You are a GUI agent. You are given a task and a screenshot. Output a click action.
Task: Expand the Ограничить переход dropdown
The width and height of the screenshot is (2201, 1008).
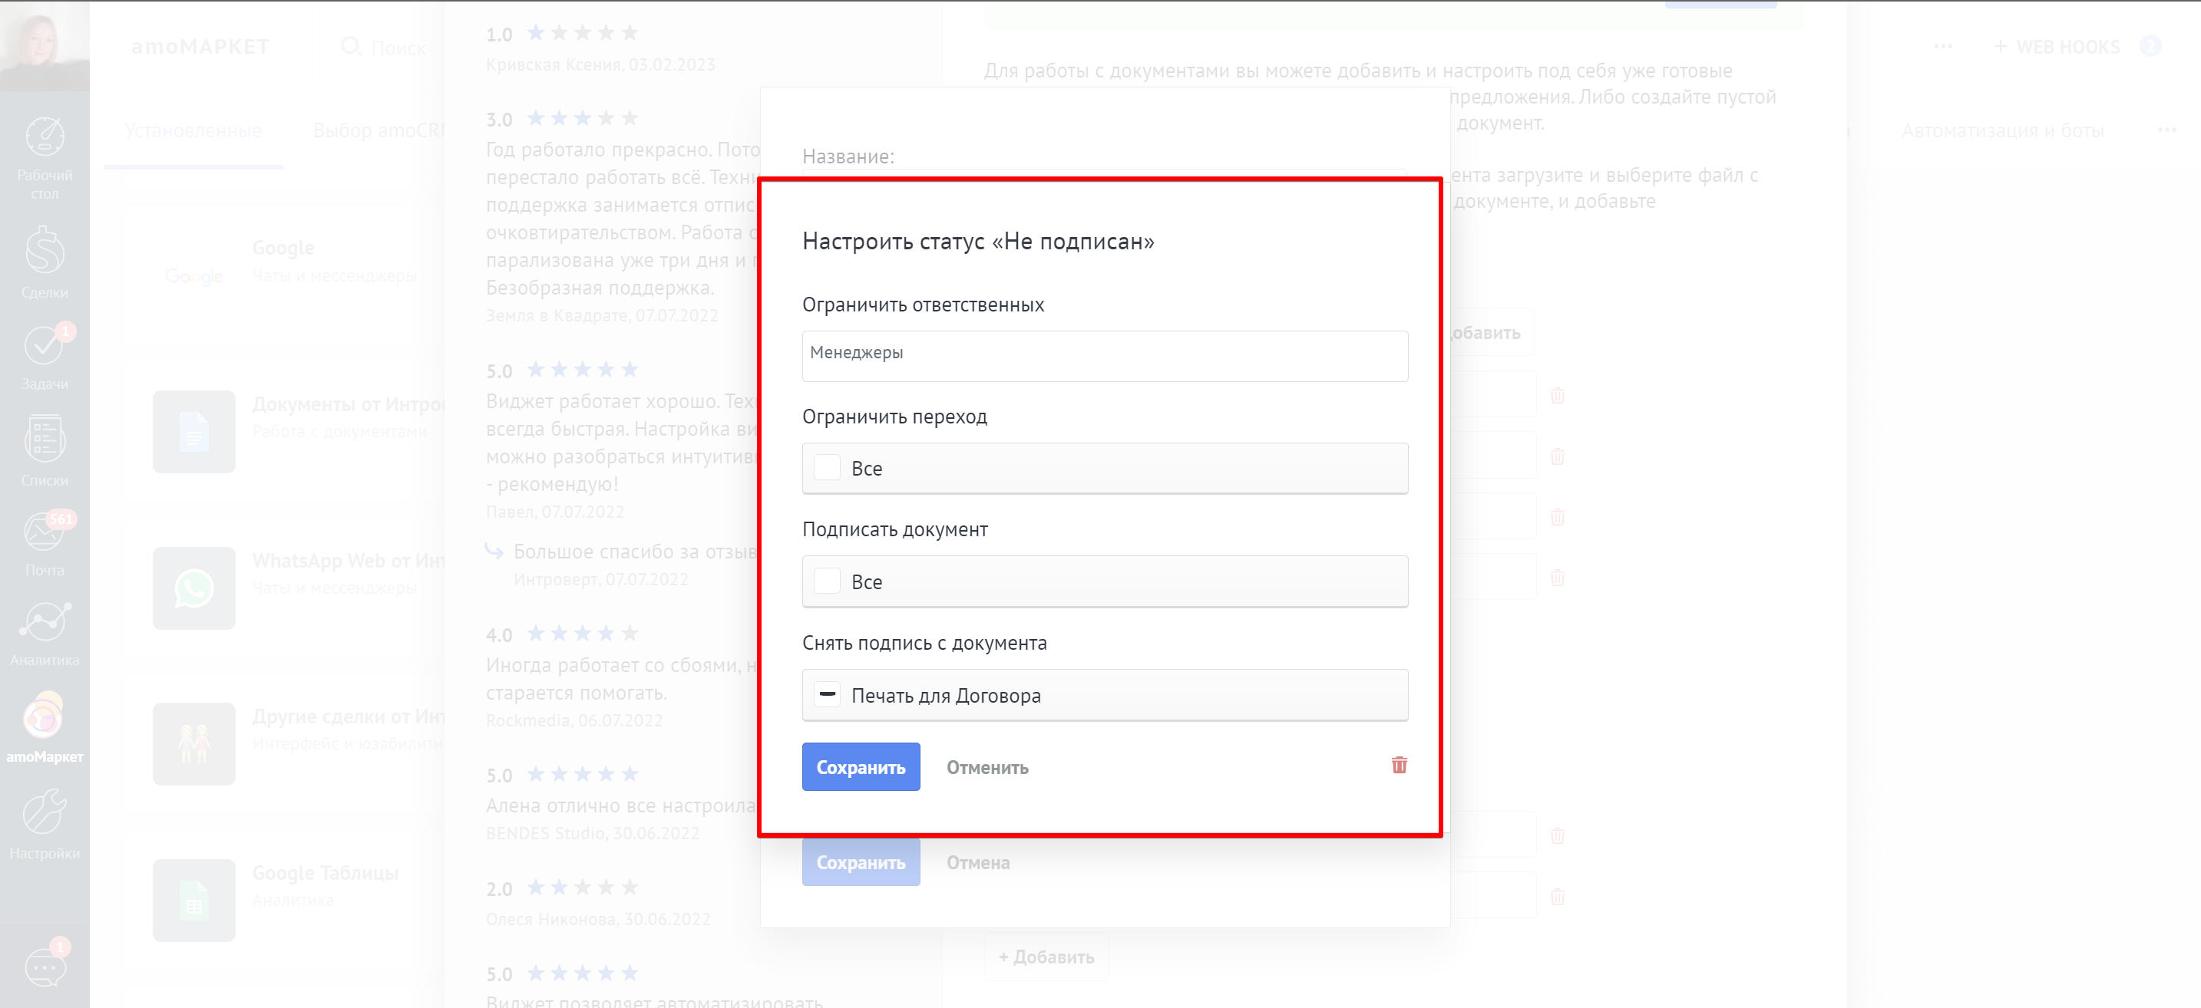click(x=1105, y=468)
